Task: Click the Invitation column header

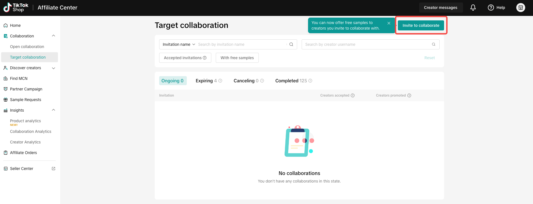Action: coord(166,95)
